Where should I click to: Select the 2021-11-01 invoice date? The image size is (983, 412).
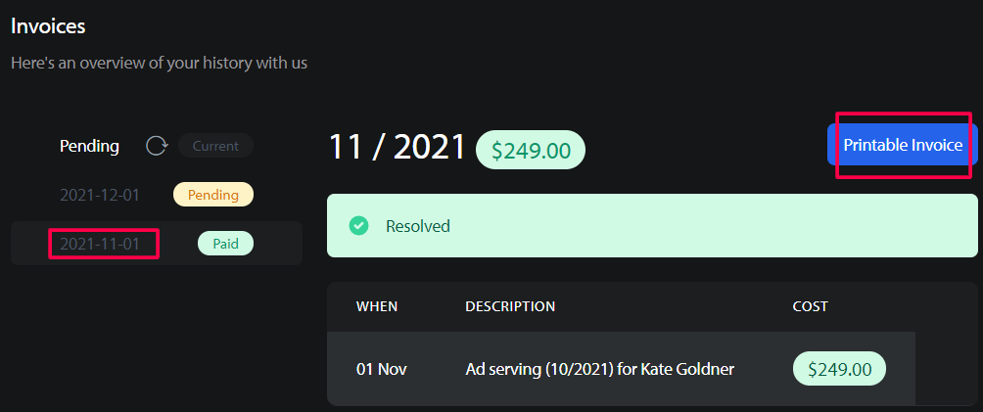100,244
